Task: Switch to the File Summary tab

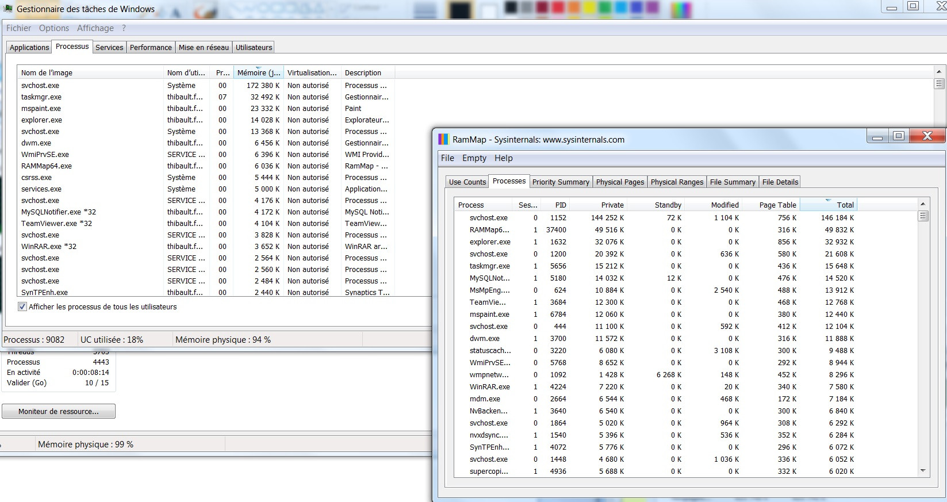Action: [x=733, y=182]
